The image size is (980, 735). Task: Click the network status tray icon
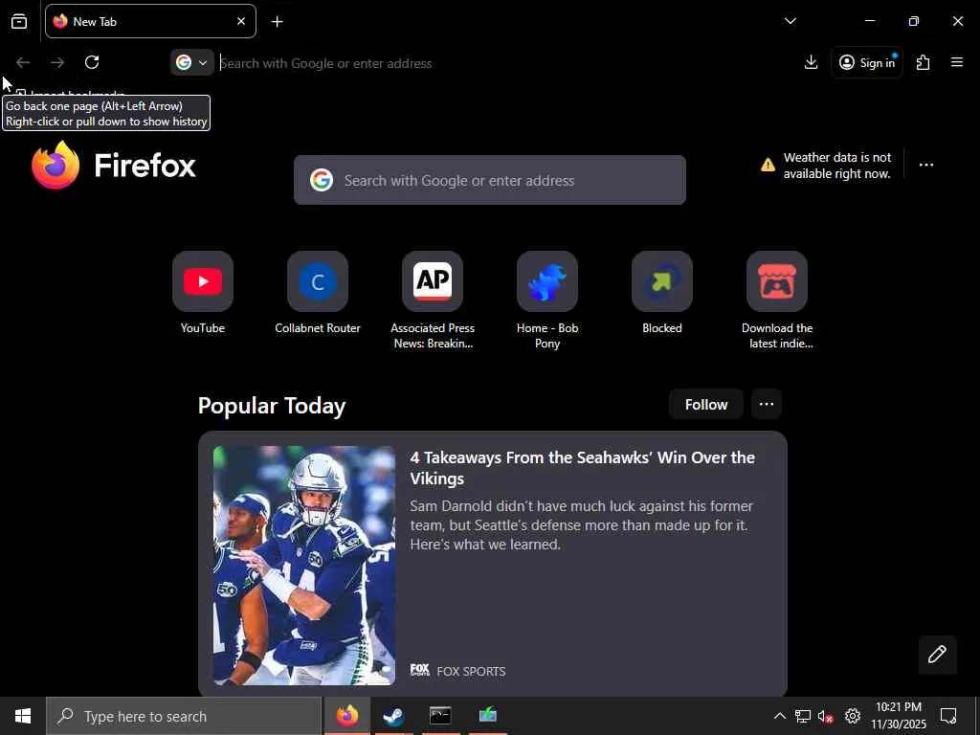coord(803,716)
